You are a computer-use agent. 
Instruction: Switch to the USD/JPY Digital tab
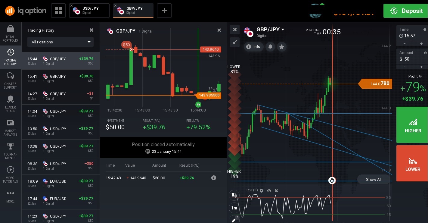[x=89, y=11]
